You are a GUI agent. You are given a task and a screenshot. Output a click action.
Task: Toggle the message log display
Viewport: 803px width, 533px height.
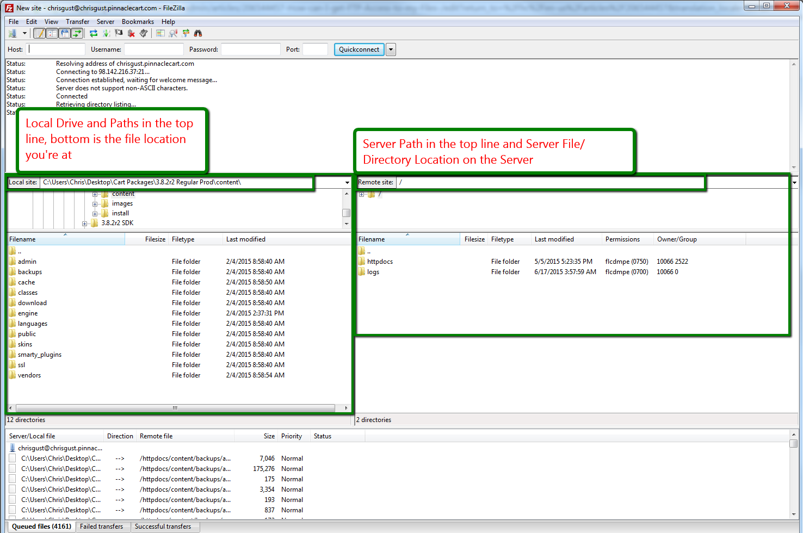[x=40, y=34]
